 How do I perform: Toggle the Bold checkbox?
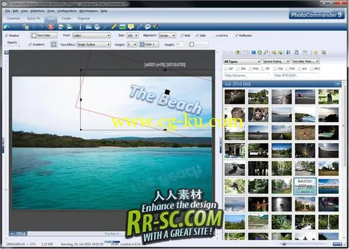coord(182,35)
